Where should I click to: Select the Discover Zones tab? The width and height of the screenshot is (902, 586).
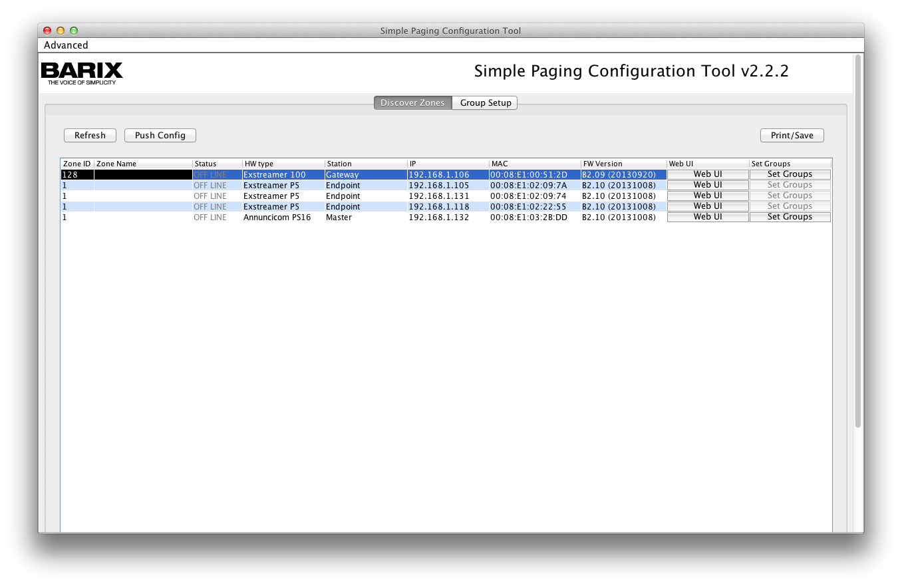[x=412, y=103]
